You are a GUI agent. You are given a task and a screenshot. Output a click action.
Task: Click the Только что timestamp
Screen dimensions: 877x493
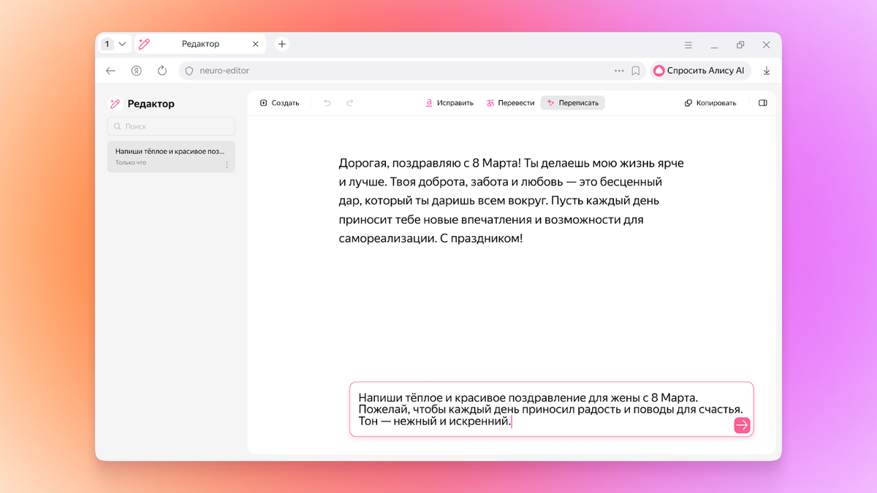pyautogui.click(x=131, y=163)
